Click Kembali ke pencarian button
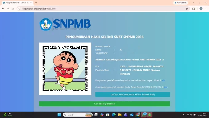 pos(104,104)
